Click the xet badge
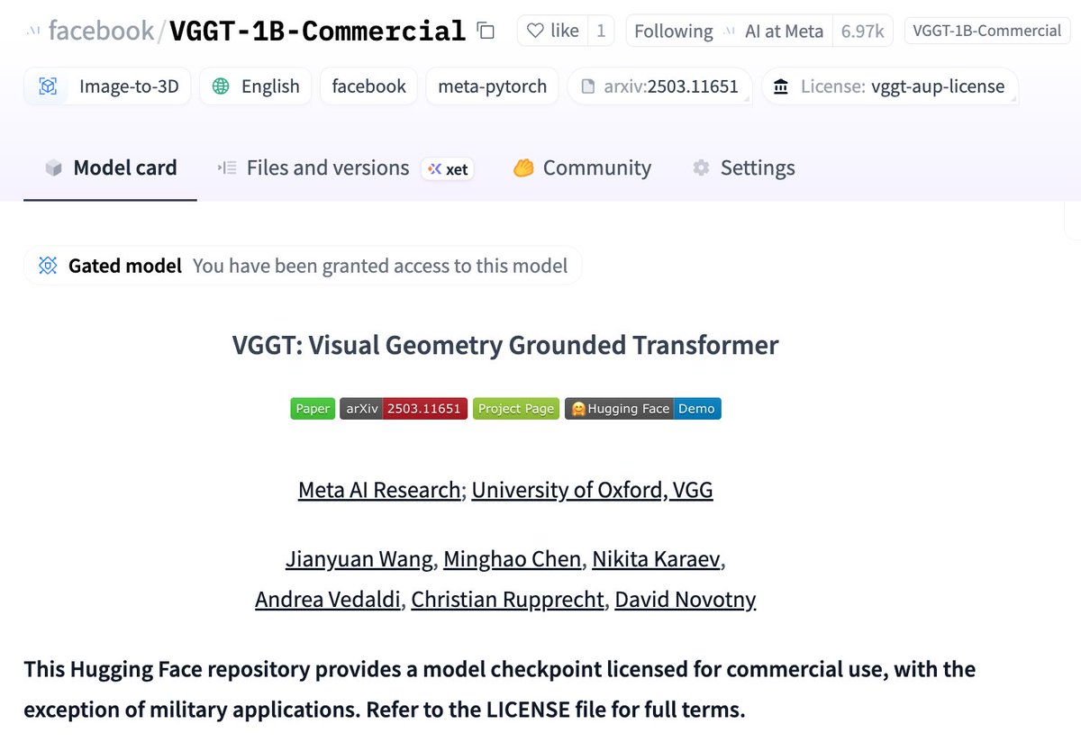The width and height of the screenshot is (1081, 751). (x=448, y=168)
